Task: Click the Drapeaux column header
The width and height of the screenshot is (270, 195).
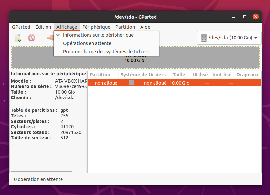Action: coord(248,75)
